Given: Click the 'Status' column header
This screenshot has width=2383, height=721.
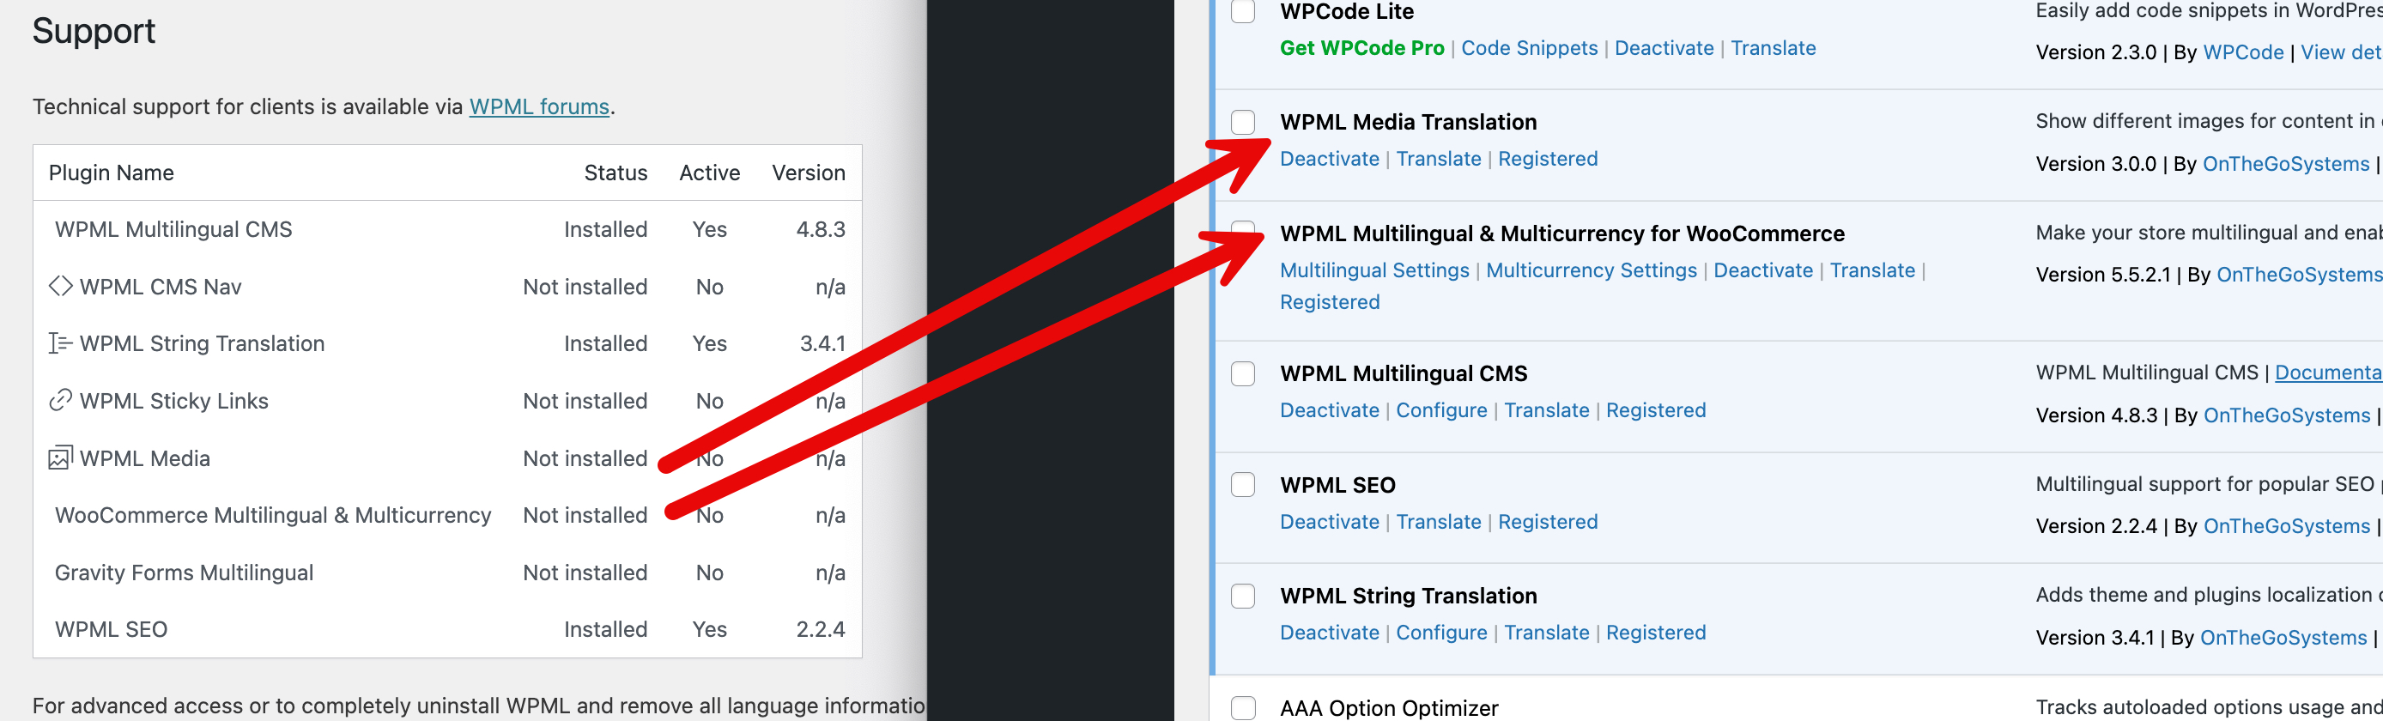Looking at the screenshot, I should click(x=615, y=173).
